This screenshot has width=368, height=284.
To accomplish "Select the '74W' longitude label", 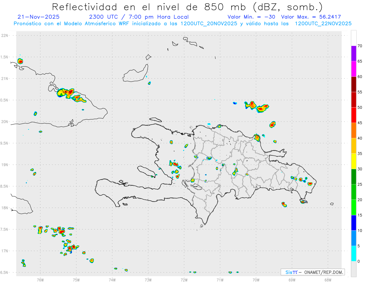I will coord(112,280).
